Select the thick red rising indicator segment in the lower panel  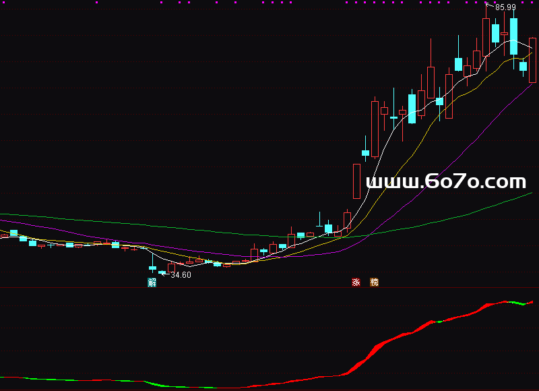tap(377, 350)
